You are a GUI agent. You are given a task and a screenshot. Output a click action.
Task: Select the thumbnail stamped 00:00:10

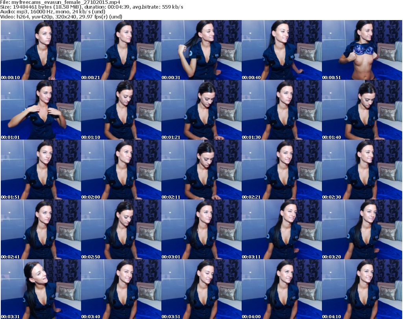click(x=41, y=50)
